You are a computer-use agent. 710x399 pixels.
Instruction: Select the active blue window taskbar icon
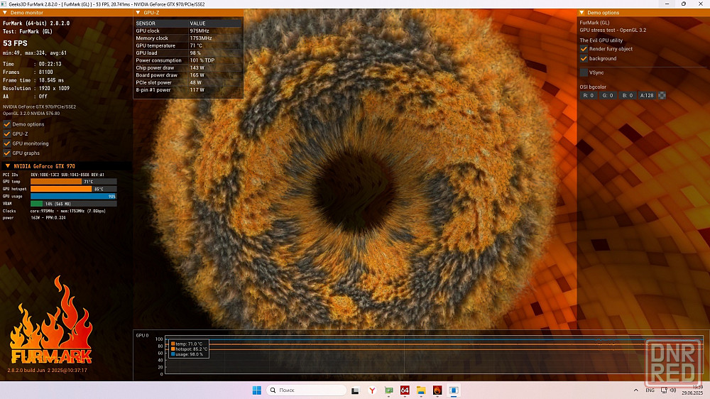pyautogui.click(x=454, y=390)
